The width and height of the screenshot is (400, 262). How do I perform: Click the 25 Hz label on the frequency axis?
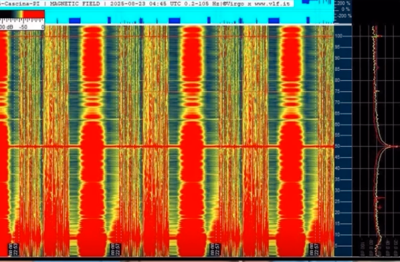(x=338, y=202)
